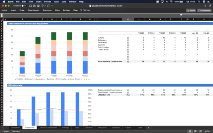Screen dimensions: 213x133
Task: Switch to Page Layout view icon in status bar
Action: [195, 131]
